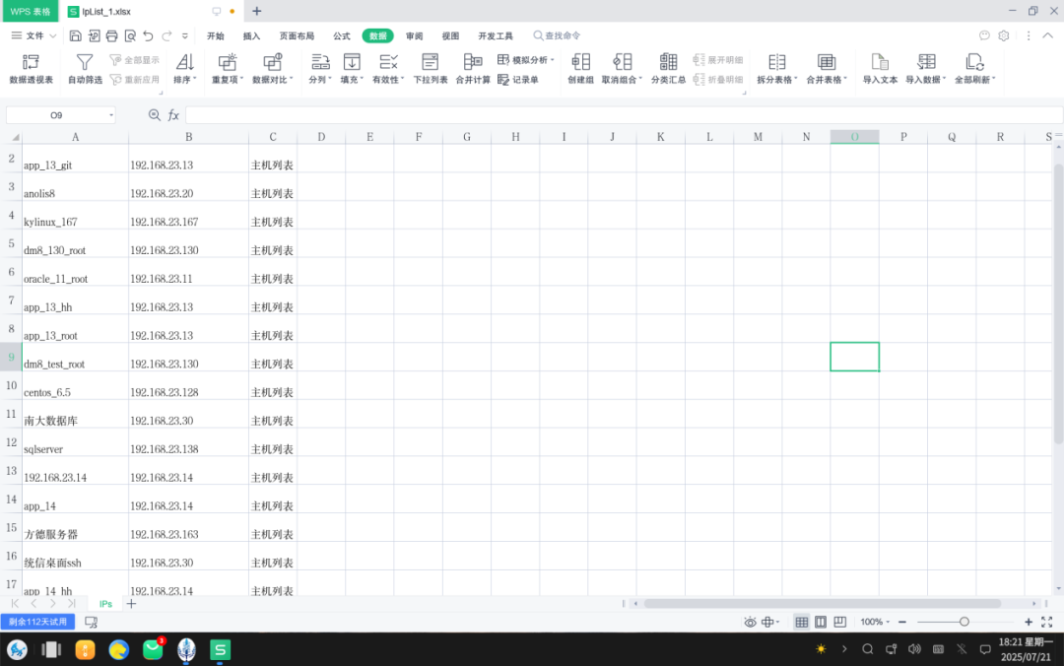Switch to the 公式 formulas tab
1064x666 pixels.
click(342, 36)
